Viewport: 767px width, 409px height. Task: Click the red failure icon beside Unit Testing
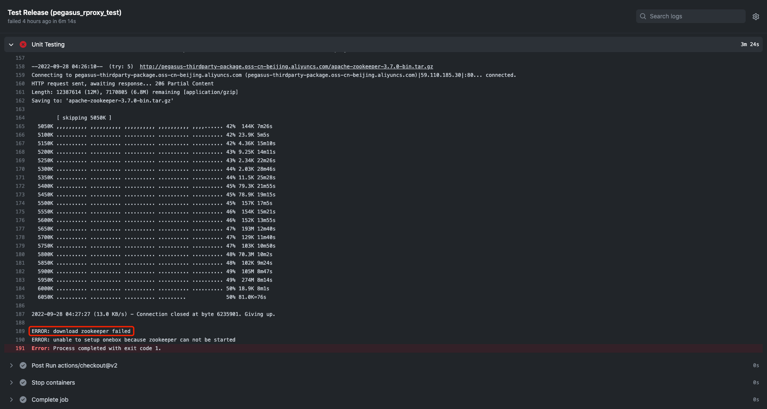tap(23, 44)
